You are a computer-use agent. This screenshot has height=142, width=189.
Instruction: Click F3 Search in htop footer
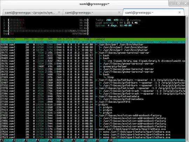[x=30, y=140]
